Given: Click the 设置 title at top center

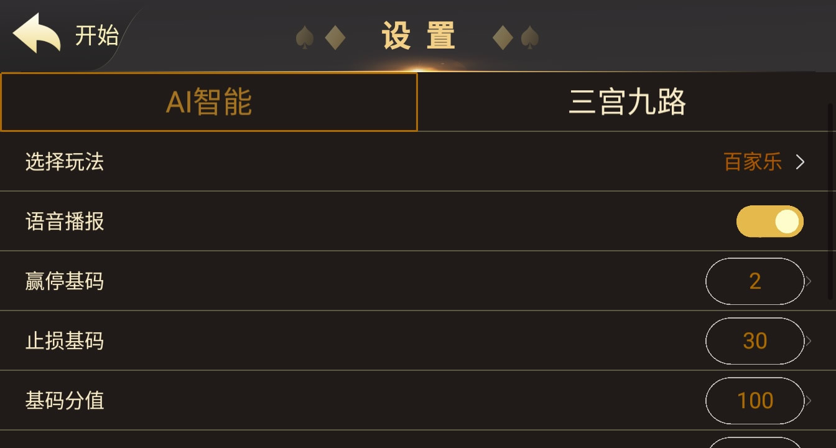Looking at the screenshot, I should [x=418, y=36].
